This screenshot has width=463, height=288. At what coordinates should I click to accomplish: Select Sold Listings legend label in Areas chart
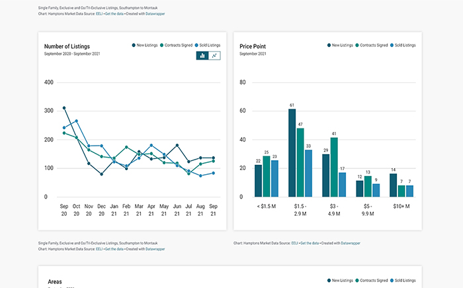(405, 280)
